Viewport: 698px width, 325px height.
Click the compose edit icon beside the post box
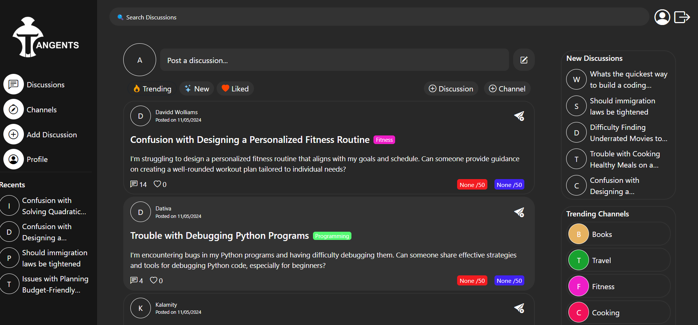[x=524, y=60]
